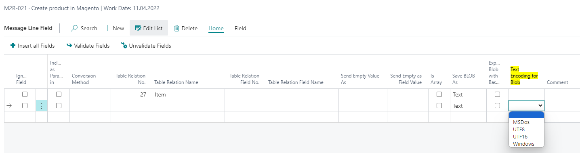The width and height of the screenshot is (580, 153).
Task: Expand the Text Encoding for Blob dropdown
Action: click(526, 106)
